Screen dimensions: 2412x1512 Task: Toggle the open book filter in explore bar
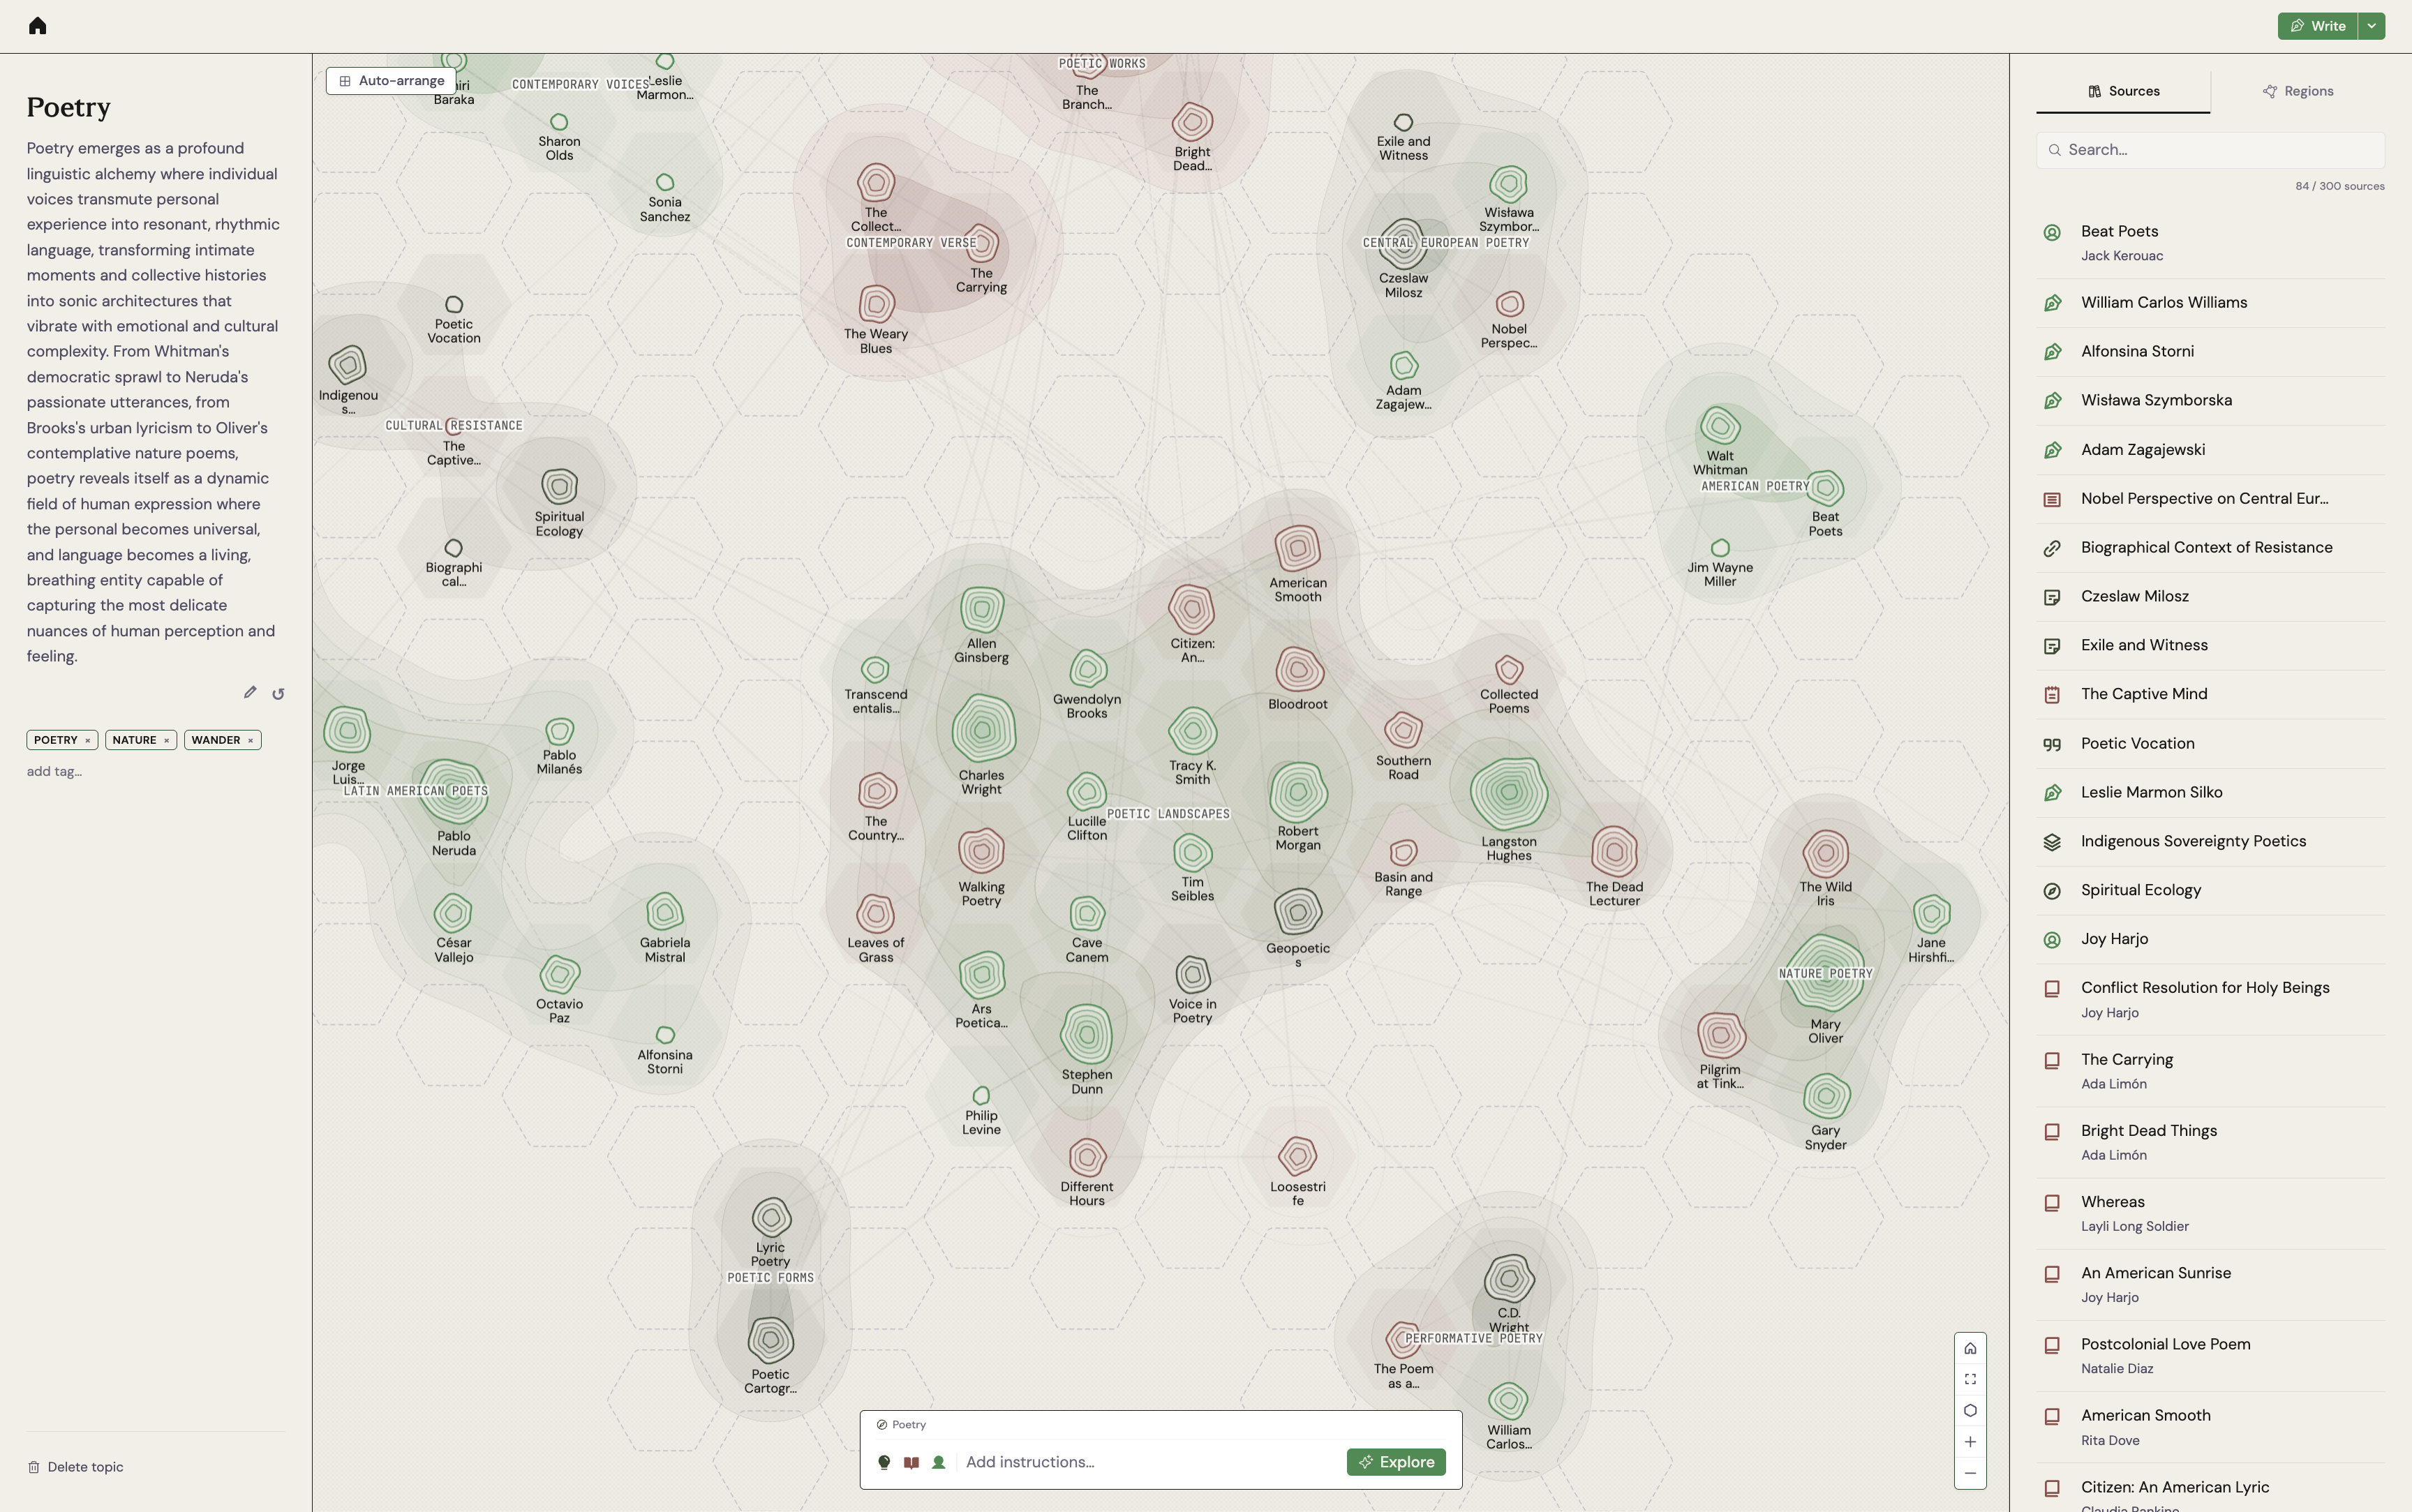(x=911, y=1462)
